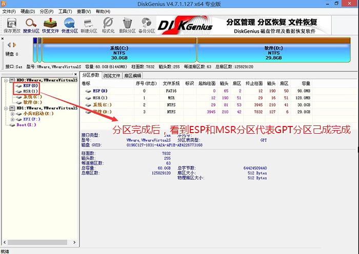Select the 软件(D:) partition bar in disk map
359x254 pixels.
coord(273,52)
